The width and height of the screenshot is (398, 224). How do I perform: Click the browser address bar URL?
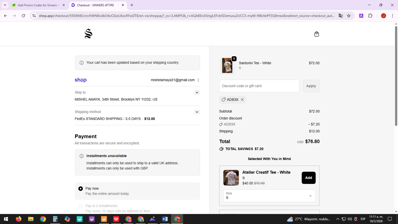(x=187, y=16)
